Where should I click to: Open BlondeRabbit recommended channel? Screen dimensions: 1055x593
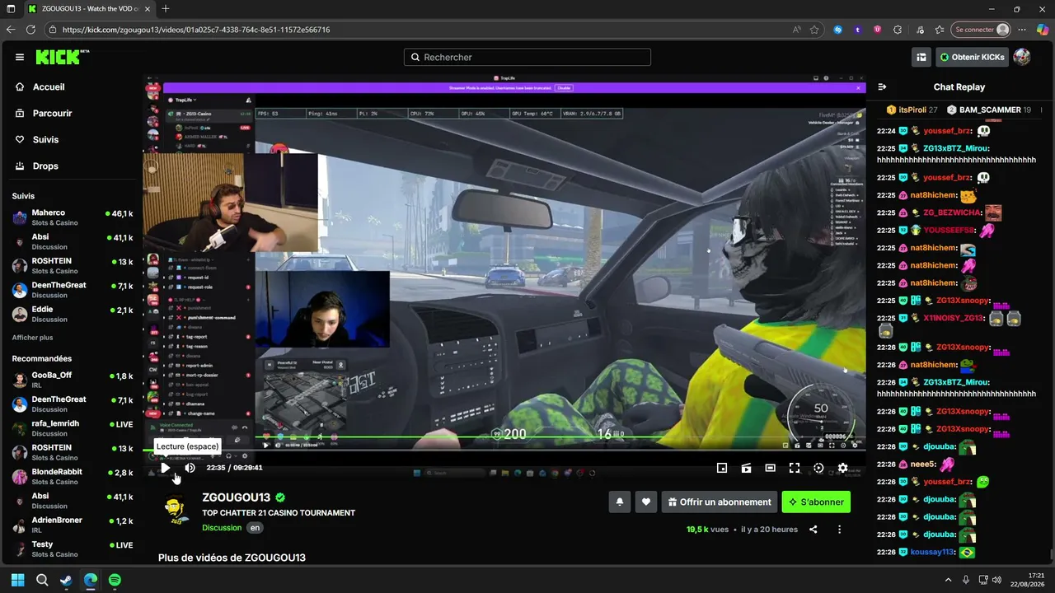73,476
